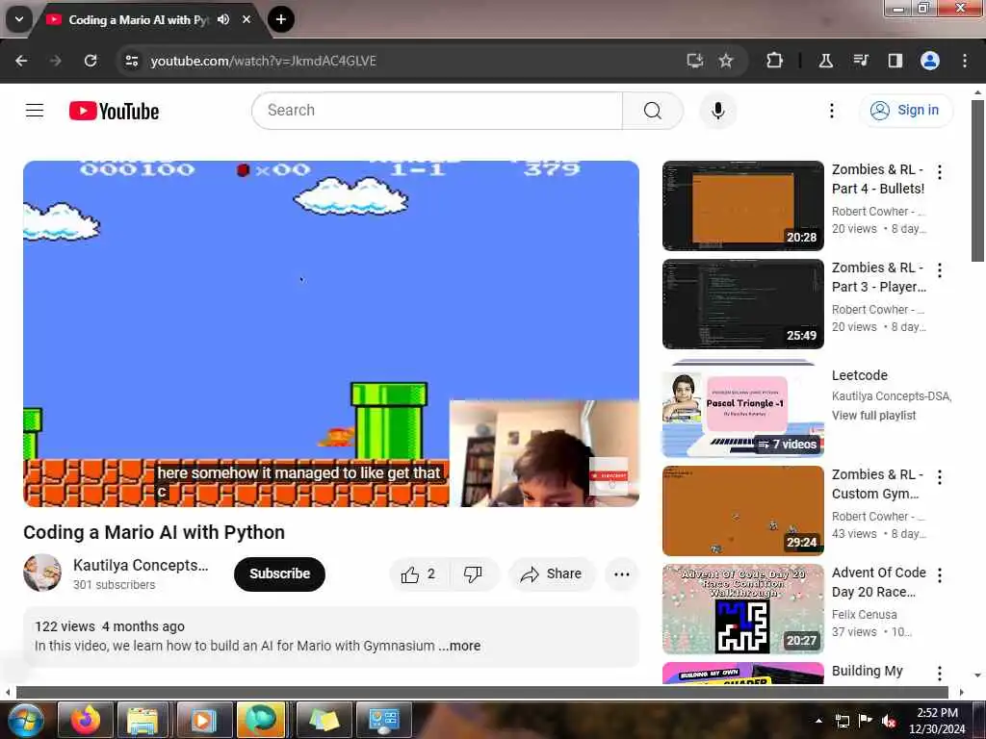
Task: Select the Coding a Mario AI tab
Action: [x=137, y=19]
